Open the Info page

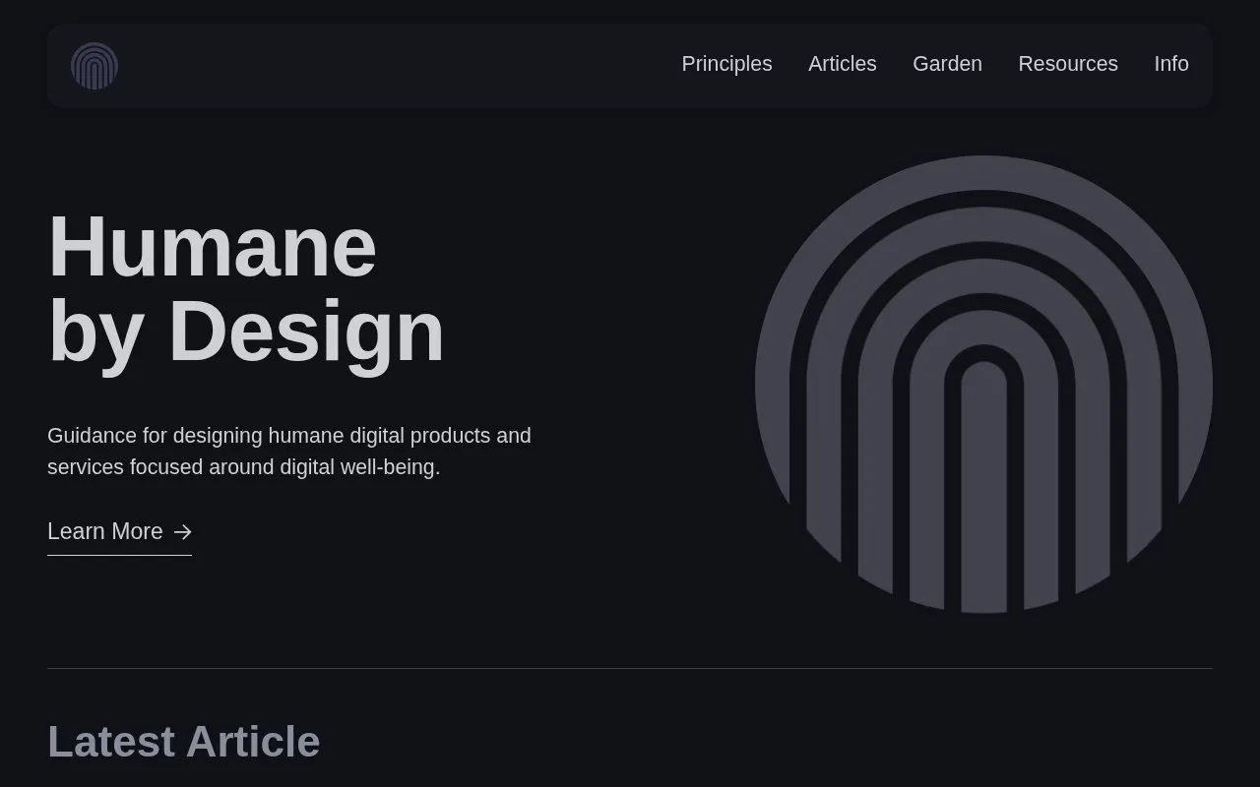[x=1171, y=64]
